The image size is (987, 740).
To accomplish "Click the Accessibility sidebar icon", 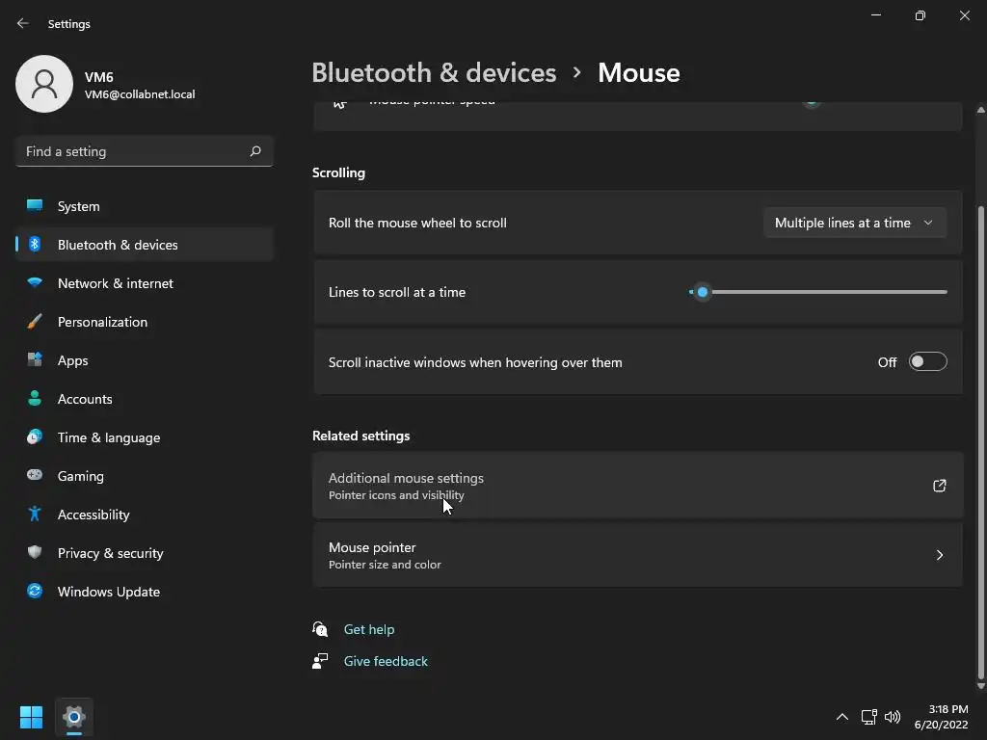I will click(x=35, y=515).
